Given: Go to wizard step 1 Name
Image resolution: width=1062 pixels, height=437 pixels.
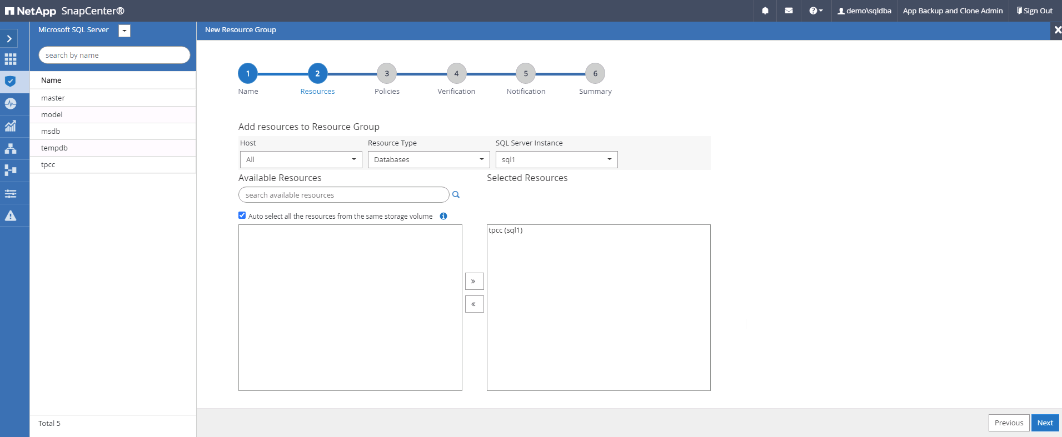Looking at the screenshot, I should (x=248, y=73).
